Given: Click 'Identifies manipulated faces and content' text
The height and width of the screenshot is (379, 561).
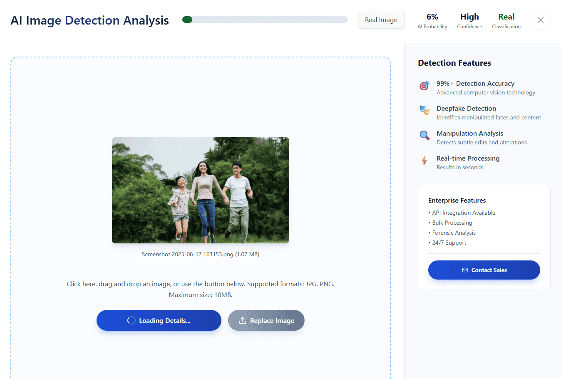Looking at the screenshot, I should coord(489,118).
